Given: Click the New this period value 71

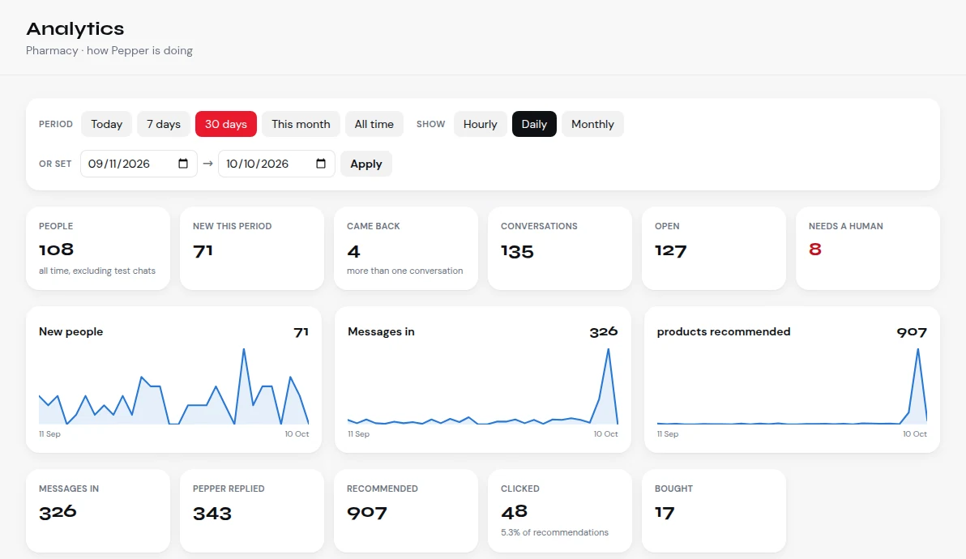Looking at the screenshot, I should [x=203, y=250].
